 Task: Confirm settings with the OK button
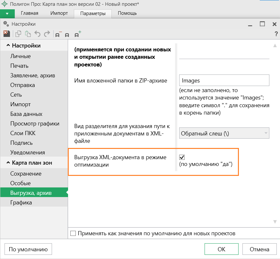click(221, 249)
